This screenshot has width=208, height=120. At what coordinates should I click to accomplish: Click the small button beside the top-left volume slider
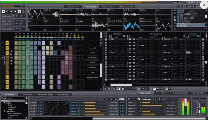23,6
